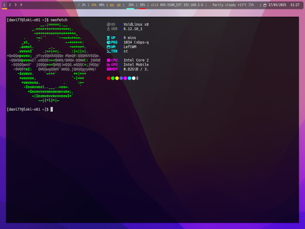Click the chart icon next to GPU
305x229 pixels.
tap(109, 64)
